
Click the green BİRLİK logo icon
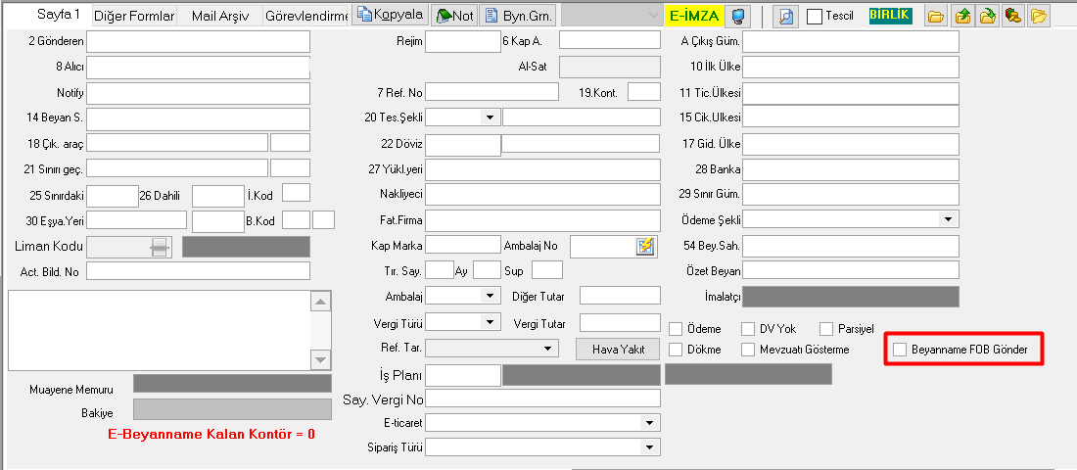pos(889,16)
